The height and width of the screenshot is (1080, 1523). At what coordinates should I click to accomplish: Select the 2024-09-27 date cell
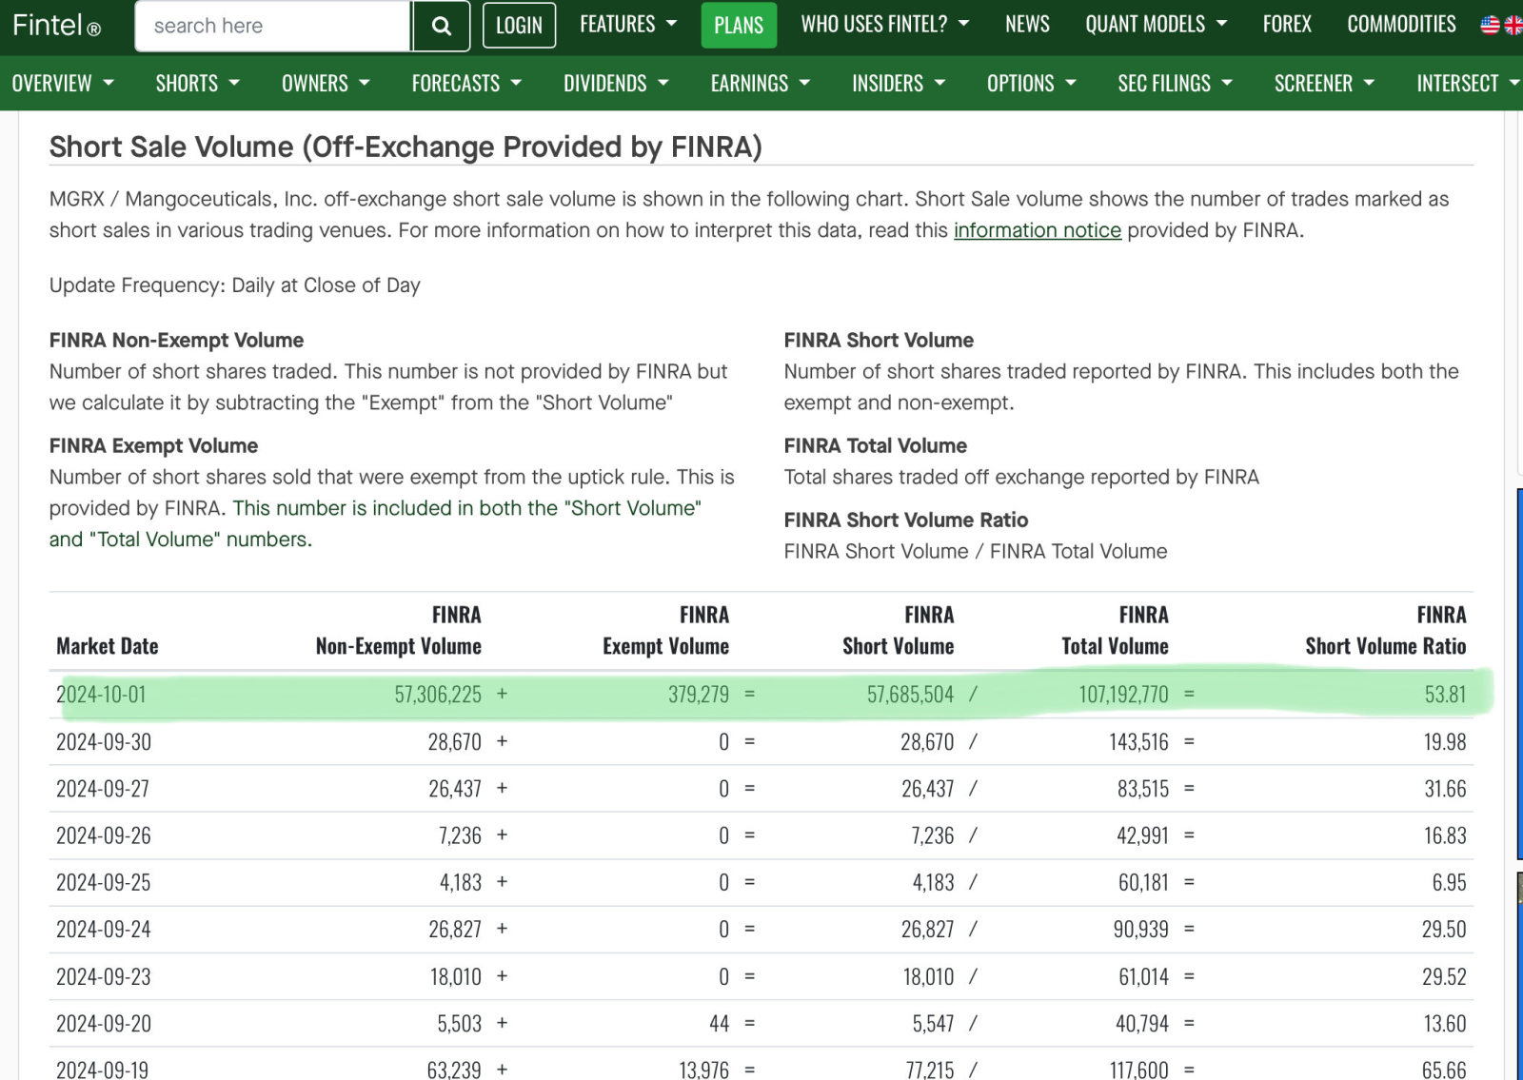(103, 788)
